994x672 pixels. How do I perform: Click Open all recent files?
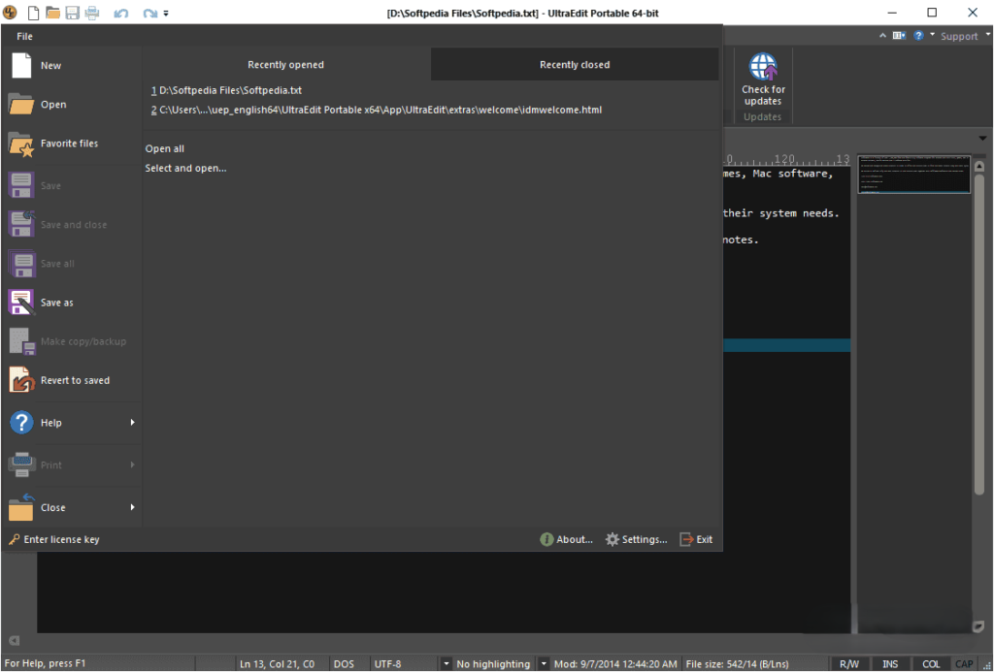pos(165,148)
